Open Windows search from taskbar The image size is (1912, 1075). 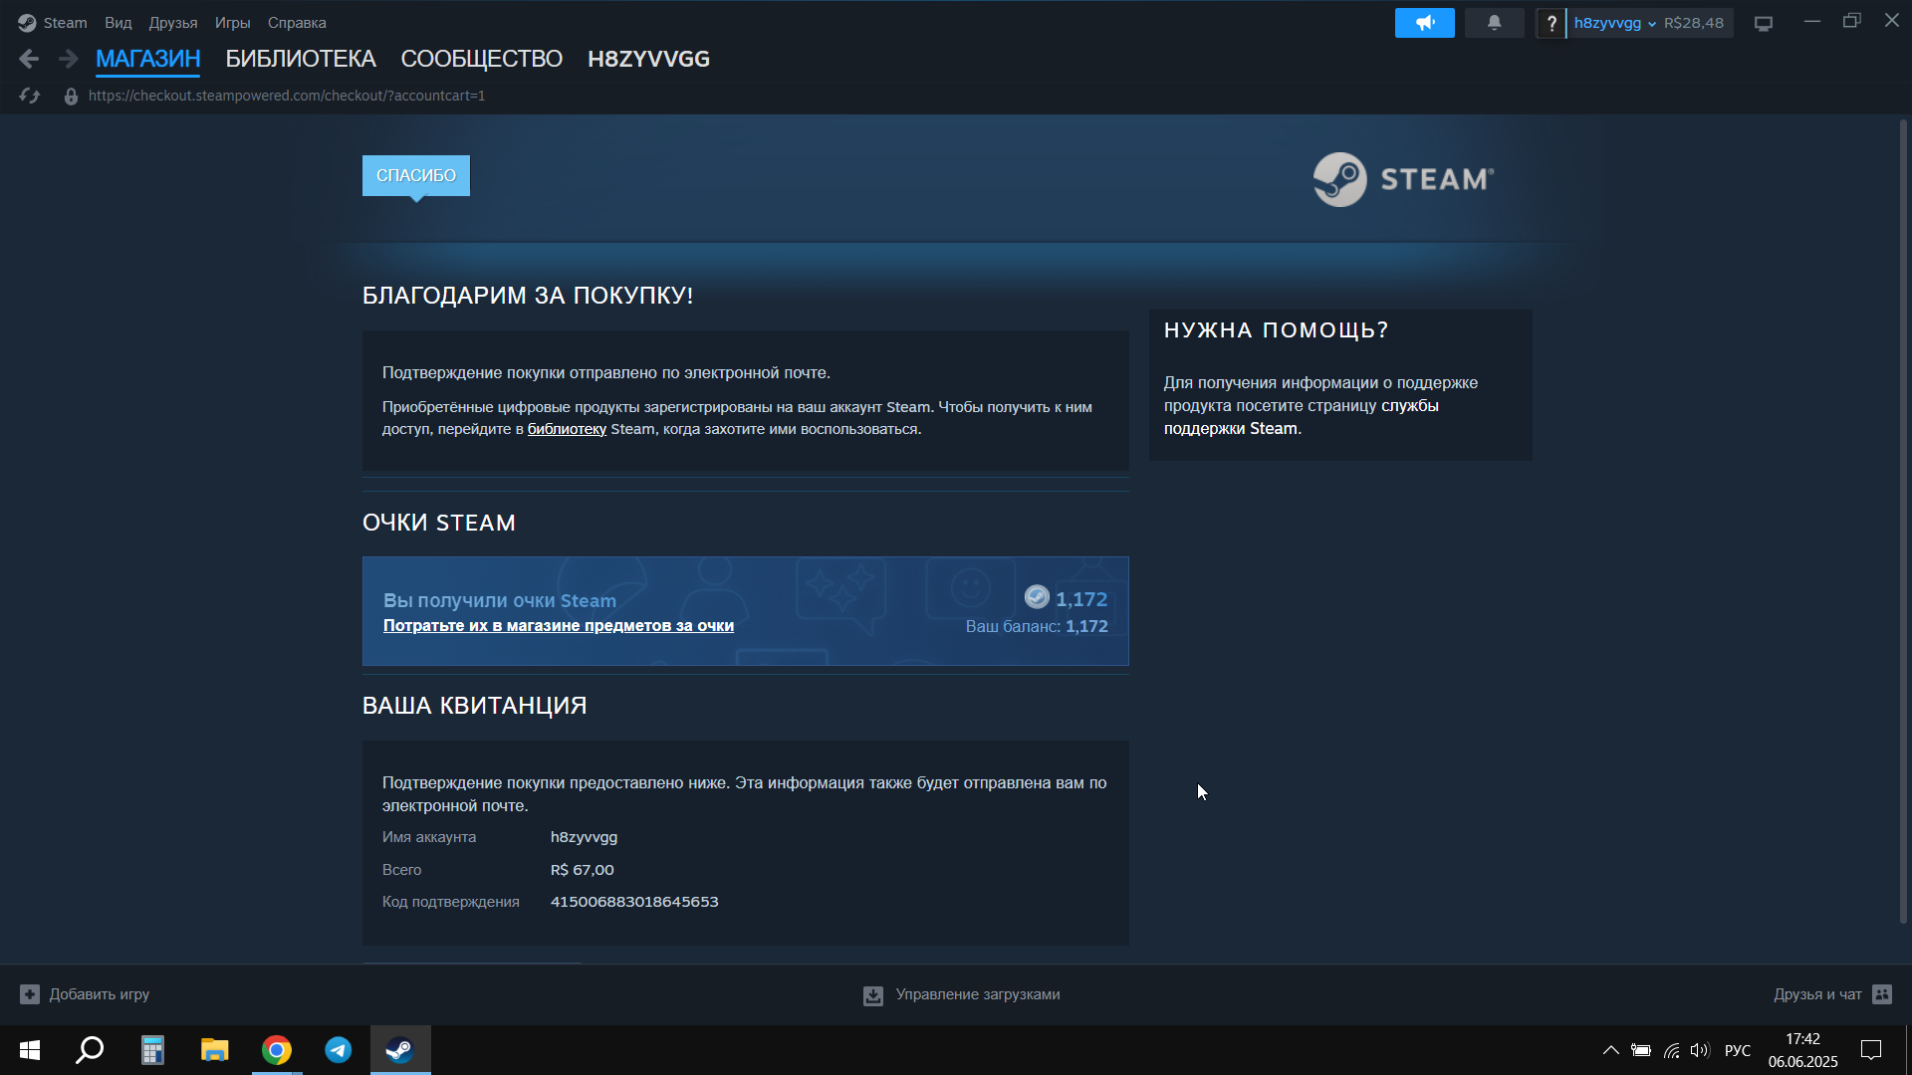click(x=91, y=1050)
